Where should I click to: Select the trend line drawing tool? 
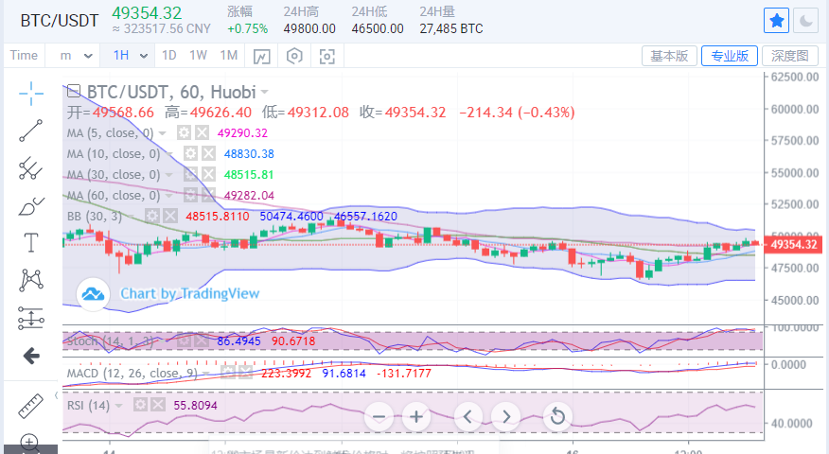31,131
